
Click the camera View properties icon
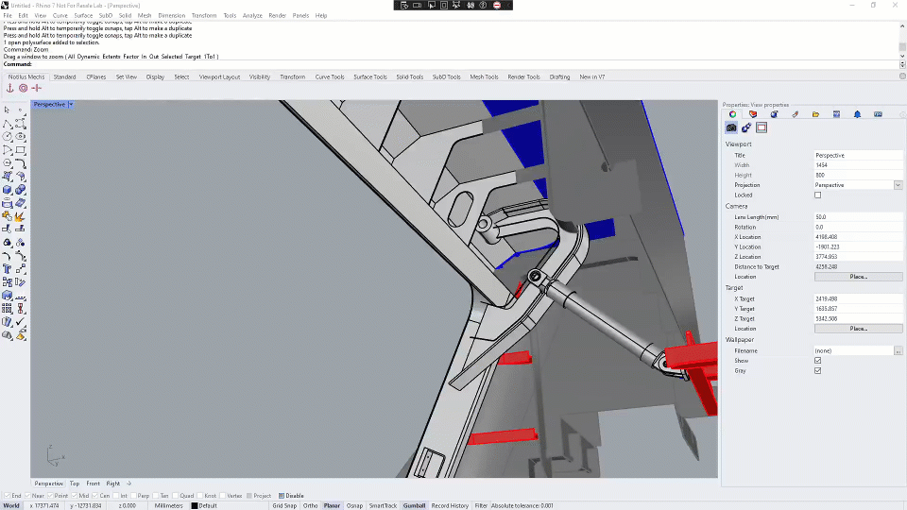point(731,127)
